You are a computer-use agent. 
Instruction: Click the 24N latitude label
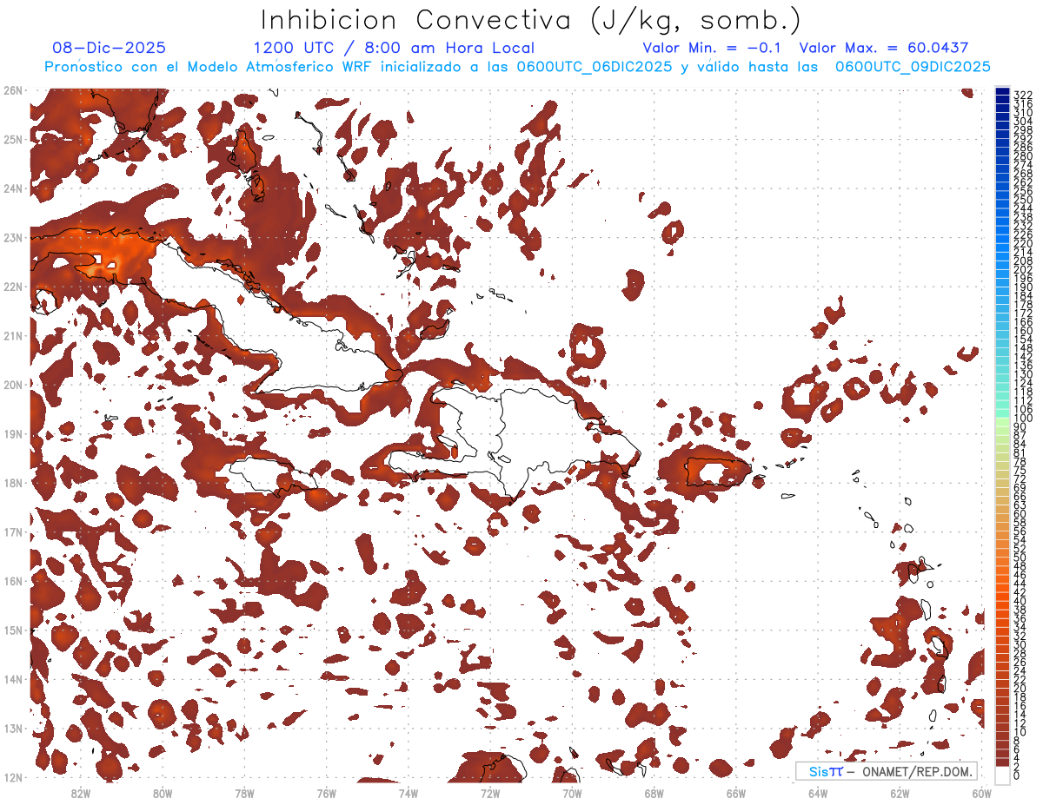[12, 188]
